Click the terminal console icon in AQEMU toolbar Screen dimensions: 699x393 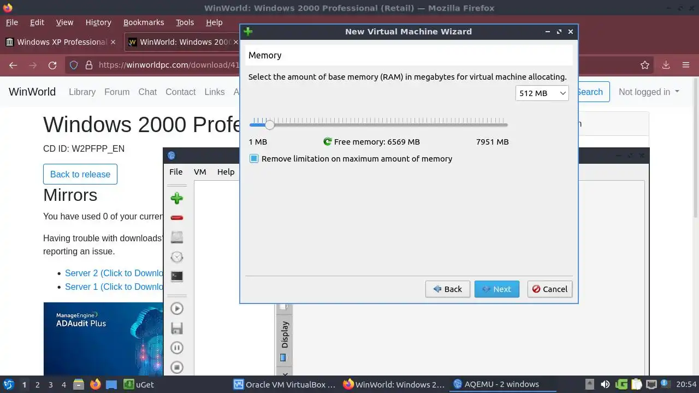[176, 276]
